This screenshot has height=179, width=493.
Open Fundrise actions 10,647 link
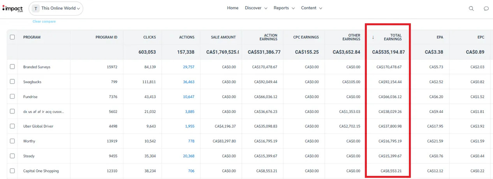pyautogui.click(x=188, y=97)
